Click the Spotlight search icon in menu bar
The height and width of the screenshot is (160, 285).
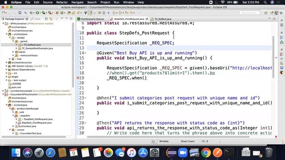(x=265, y=2)
